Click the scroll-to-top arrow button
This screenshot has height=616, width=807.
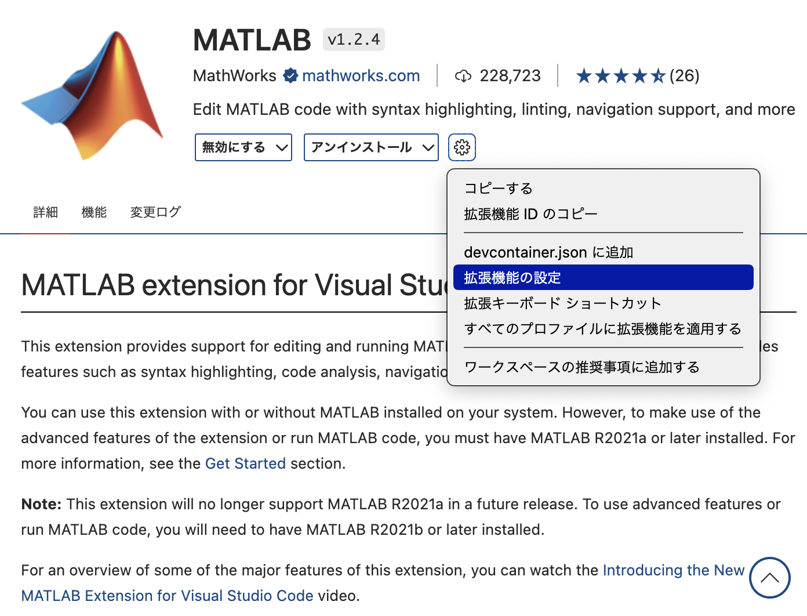click(770, 578)
